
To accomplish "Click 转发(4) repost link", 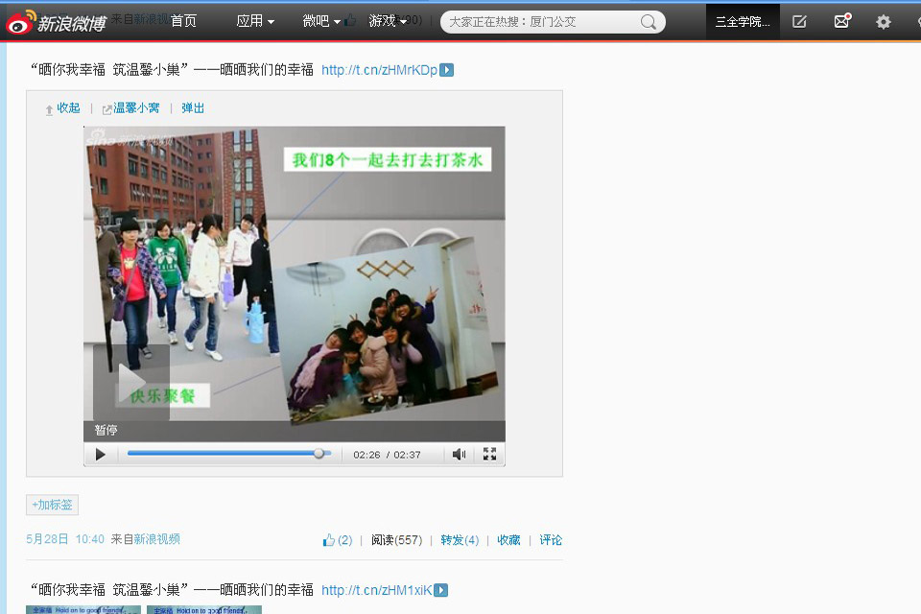I will tap(460, 540).
